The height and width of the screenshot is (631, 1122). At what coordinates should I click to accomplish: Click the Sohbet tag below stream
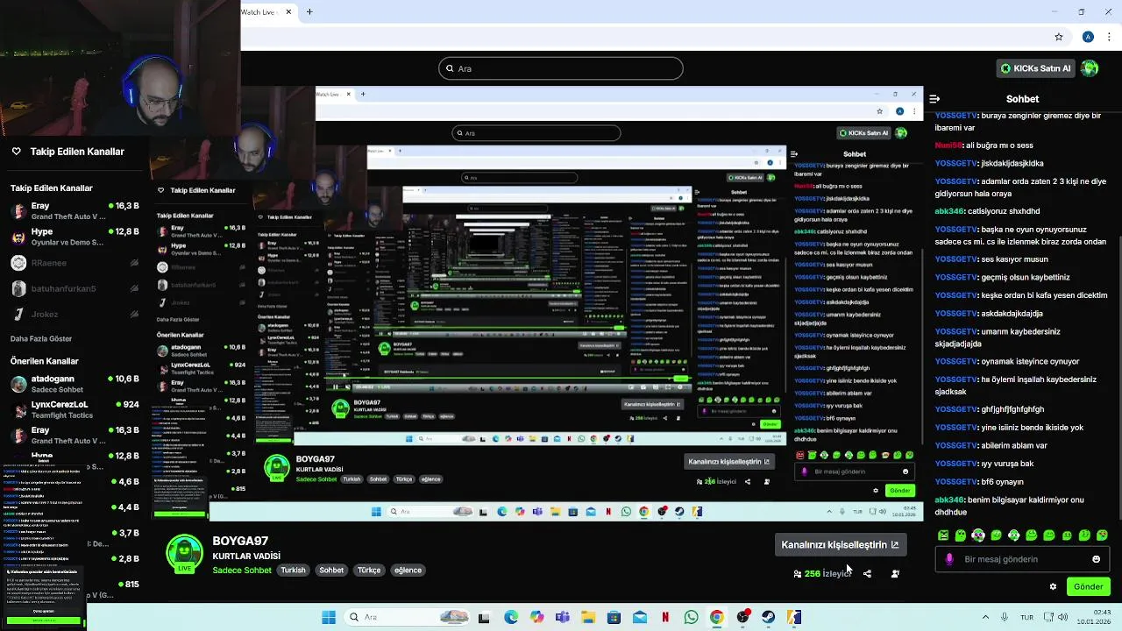click(x=331, y=571)
